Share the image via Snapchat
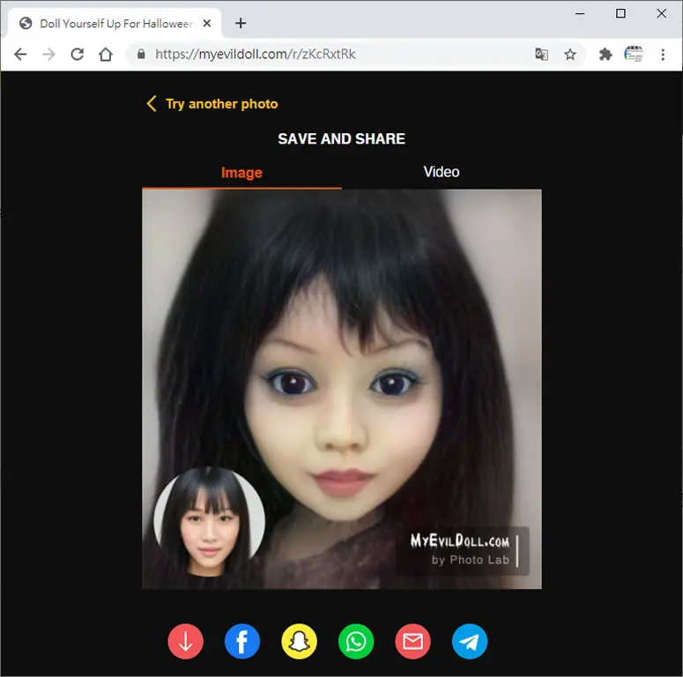683x677 pixels. point(300,641)
